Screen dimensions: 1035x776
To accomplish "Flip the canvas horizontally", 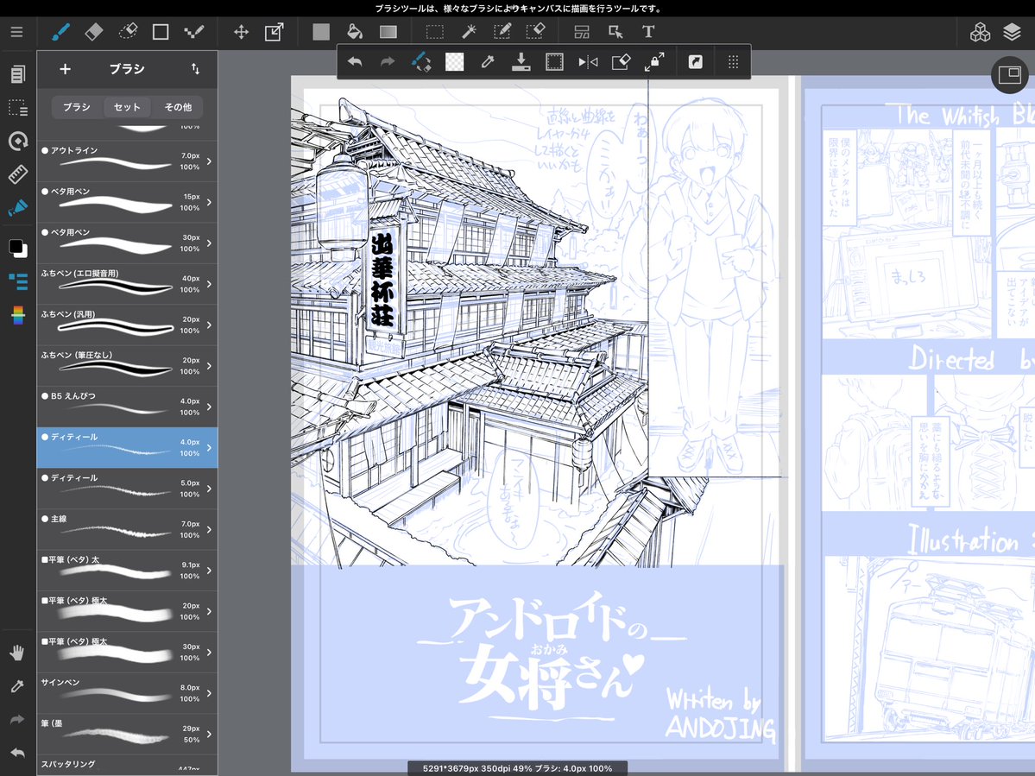I will 589,61.
